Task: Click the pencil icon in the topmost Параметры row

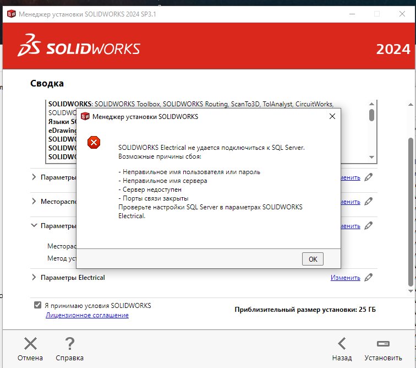Action: 369,177
